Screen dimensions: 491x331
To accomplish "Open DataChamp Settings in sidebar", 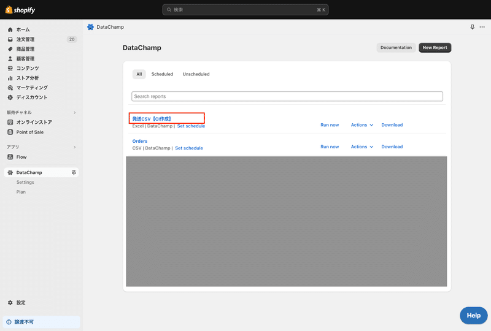I will pyautogui.click(x=25, y=182).
